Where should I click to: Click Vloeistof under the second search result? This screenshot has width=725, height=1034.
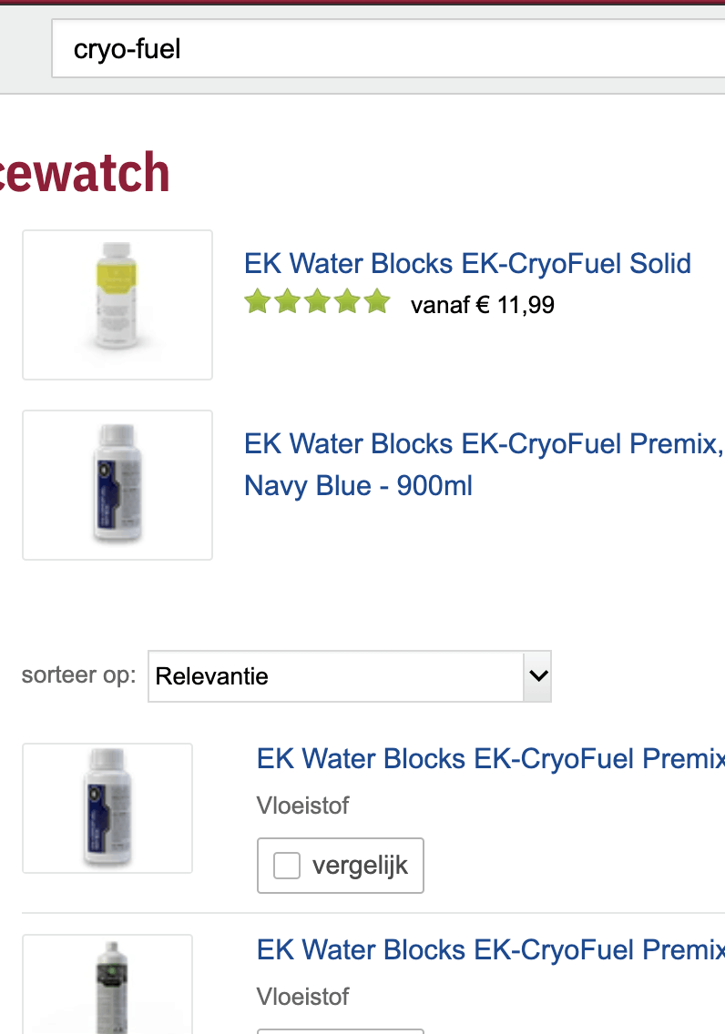pyautogui.click(x=302, y=997)
